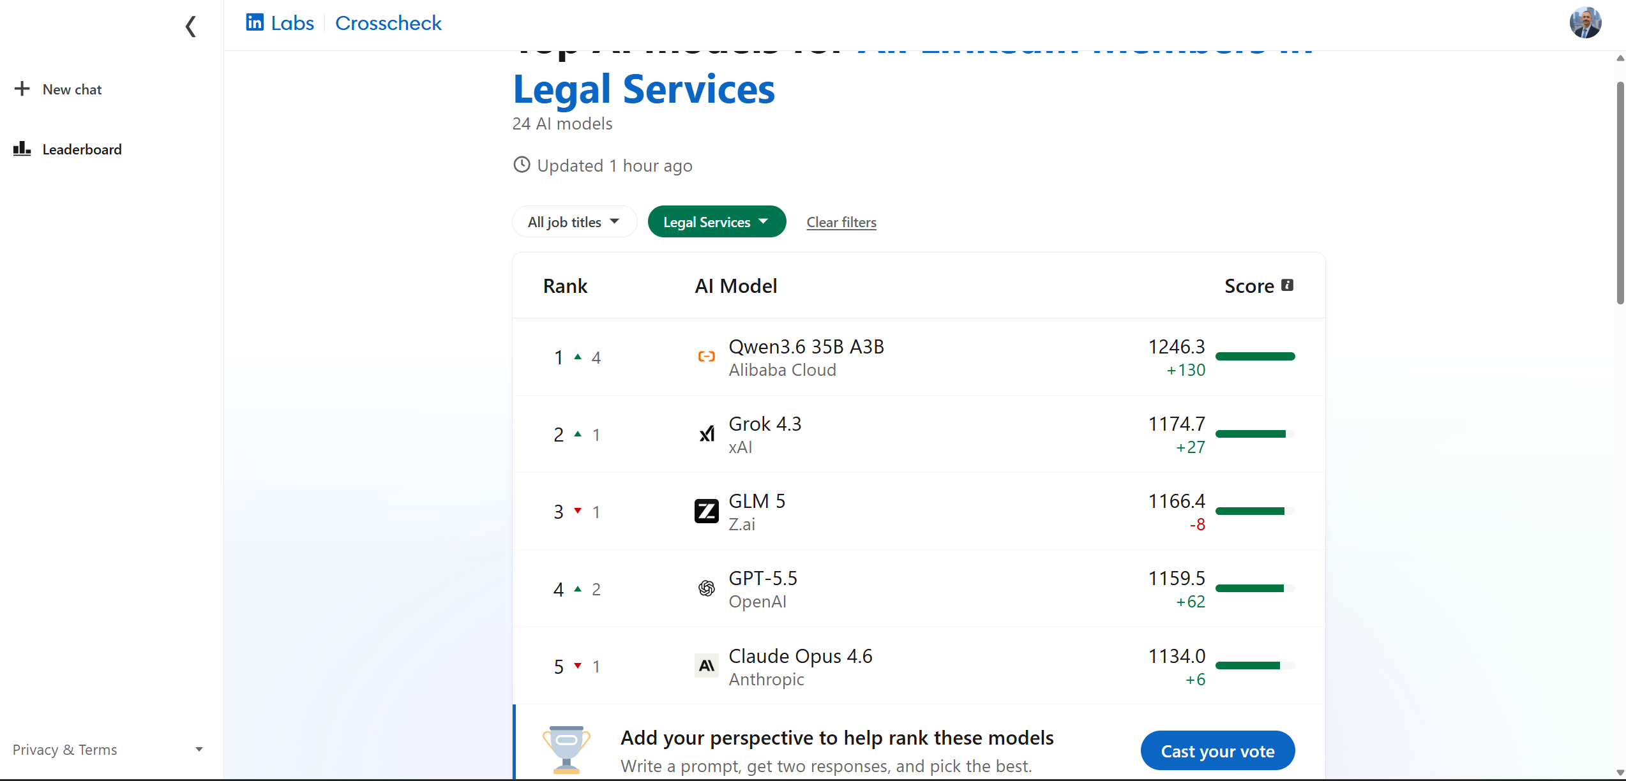This screenshot has height=781, width=1626.
Task: Open the Crosscheck home link
Action: [388, 23]
